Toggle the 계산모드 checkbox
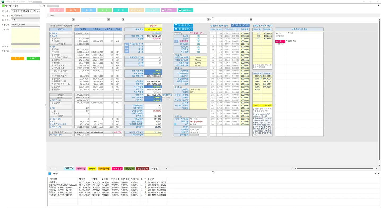Screen dimensions: 381x208 point(163,10)
